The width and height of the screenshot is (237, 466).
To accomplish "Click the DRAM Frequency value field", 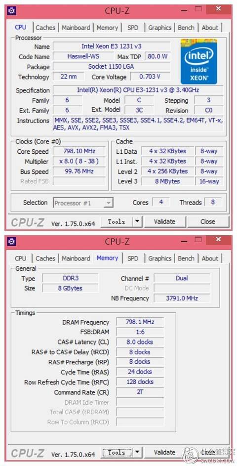I will coord(140,322).
